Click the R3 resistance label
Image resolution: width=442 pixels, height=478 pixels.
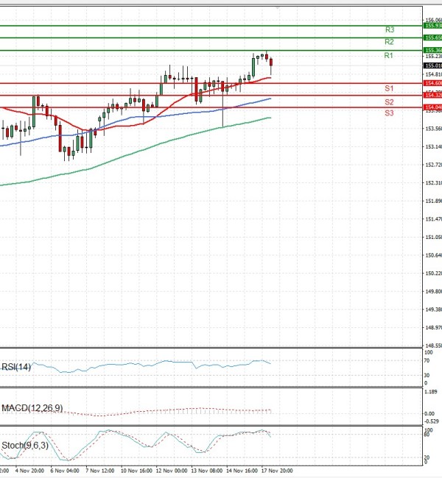390,30
